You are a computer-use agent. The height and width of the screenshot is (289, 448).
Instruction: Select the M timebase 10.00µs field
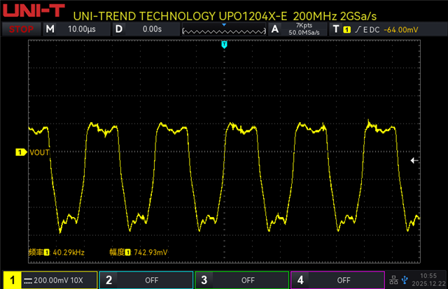pyautogui.click(x=76, y=29)
